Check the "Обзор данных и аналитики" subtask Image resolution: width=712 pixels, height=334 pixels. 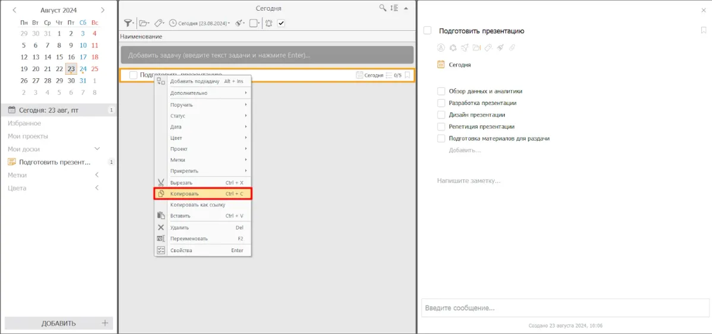click(x=441, y=91)
